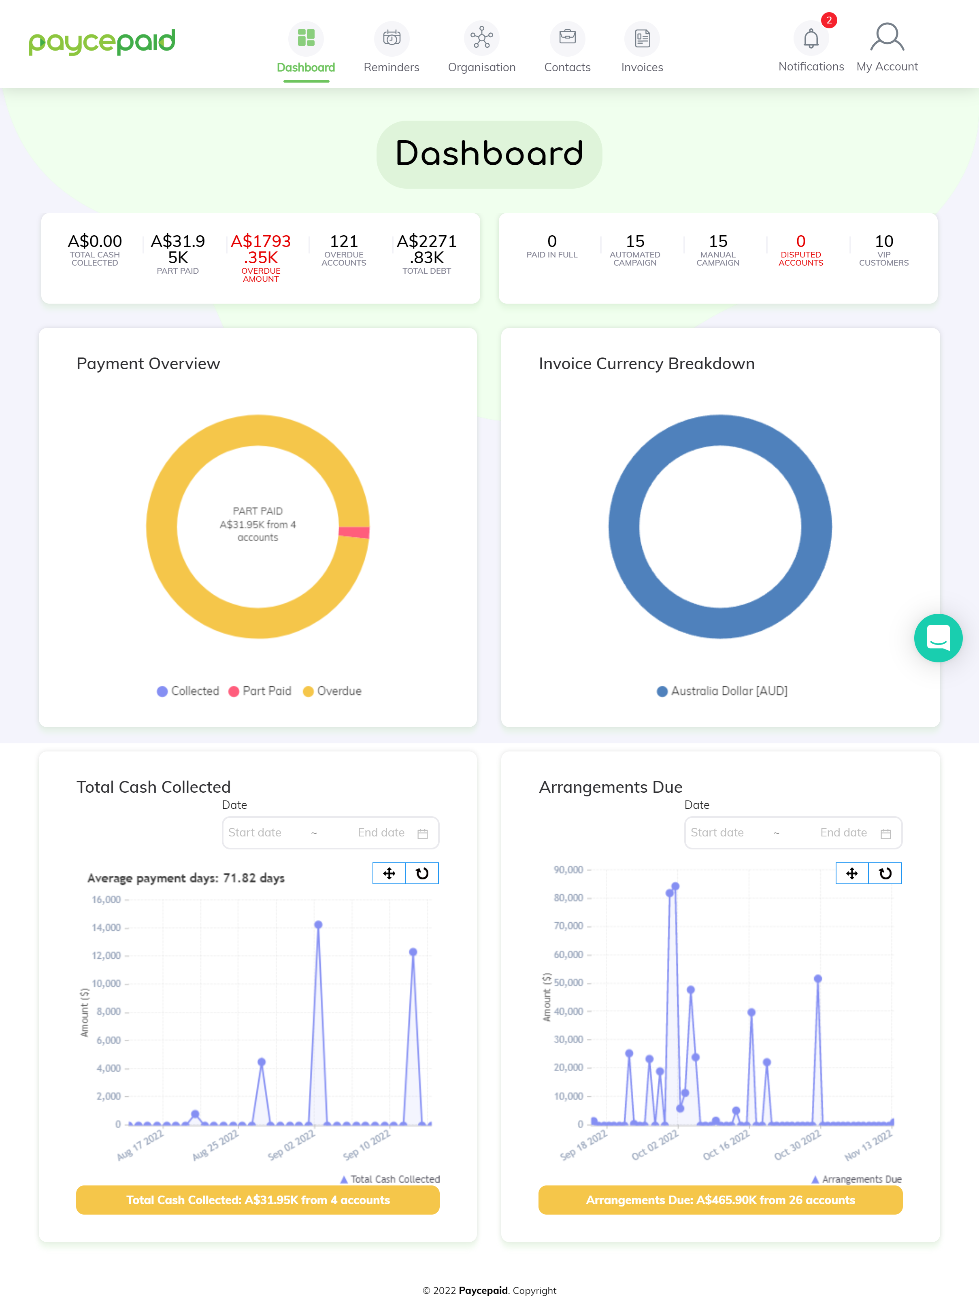Toggle Australia Dollar [AUD] in currency legend
The image size is (979, 1315).
(724, 691)
